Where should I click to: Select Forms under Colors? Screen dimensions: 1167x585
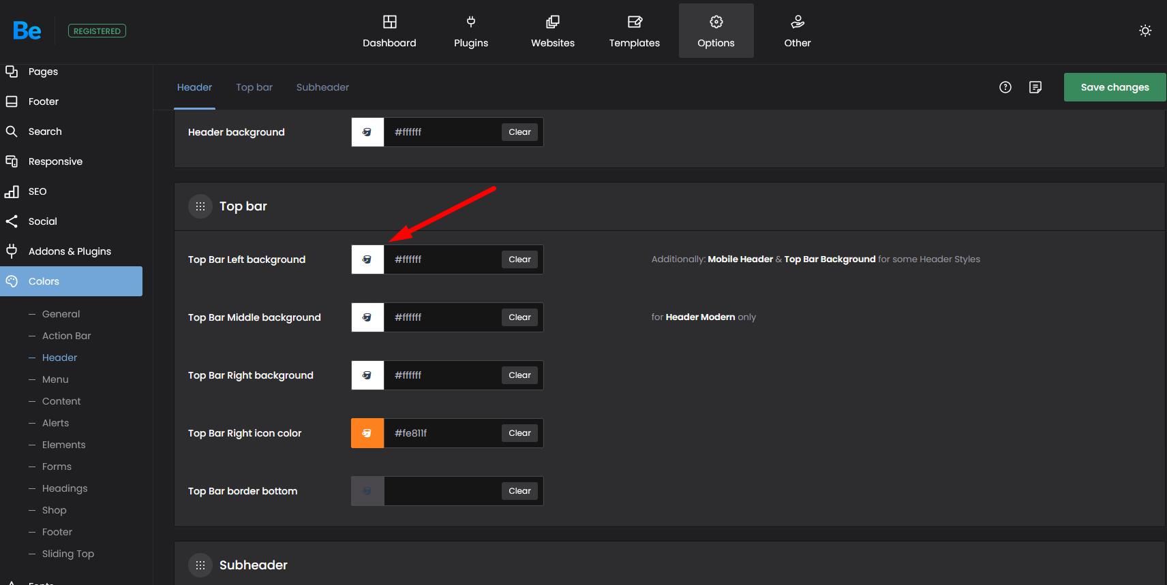click(x=57, y=467)
